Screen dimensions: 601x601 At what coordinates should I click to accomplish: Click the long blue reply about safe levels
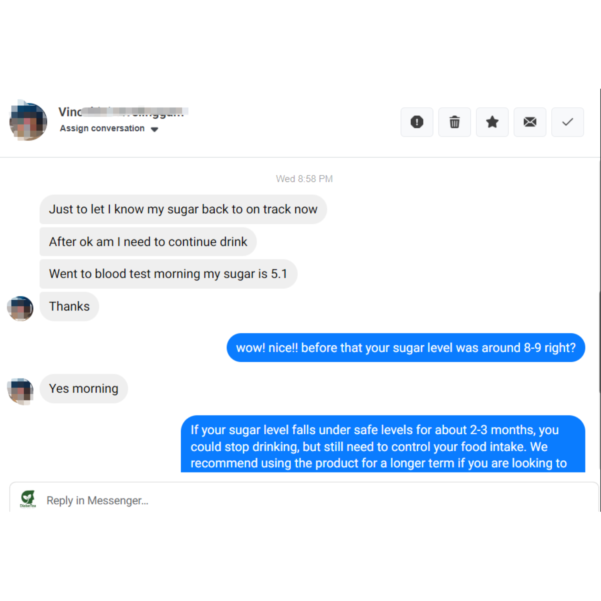click(383, 444)
